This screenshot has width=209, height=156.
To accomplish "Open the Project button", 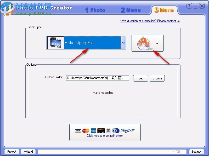I will click(12, 152).
